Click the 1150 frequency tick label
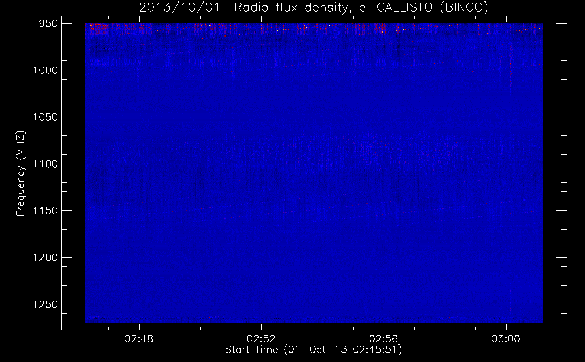The height and width of the screenshot is (362, 585). [46, 211]
